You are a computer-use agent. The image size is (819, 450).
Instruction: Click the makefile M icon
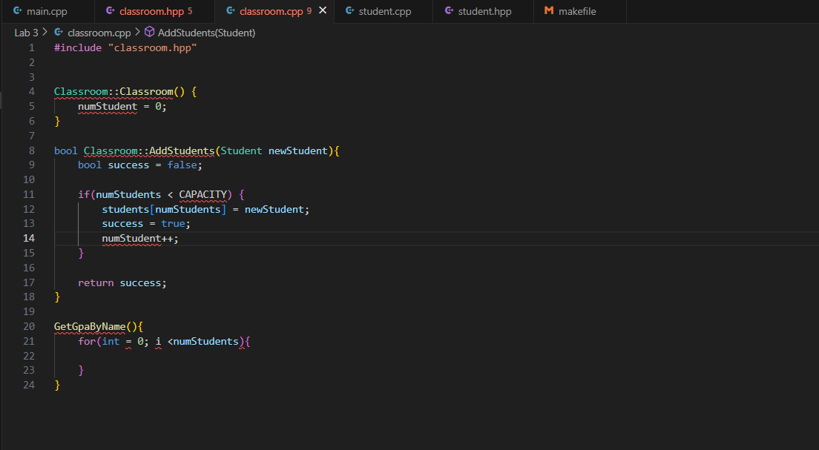point(548,10)
